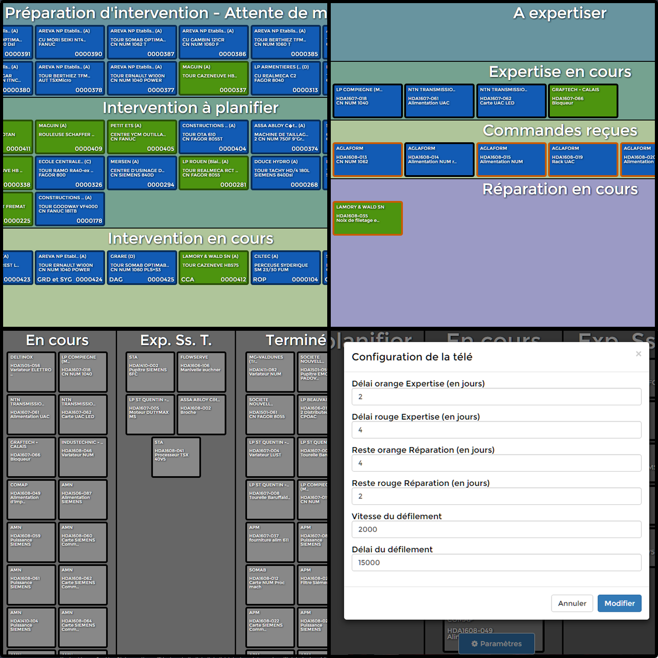Edit the Délai orange Expertise field
Image resolution: width=658 pixels, height=658 pixels.
496,397
